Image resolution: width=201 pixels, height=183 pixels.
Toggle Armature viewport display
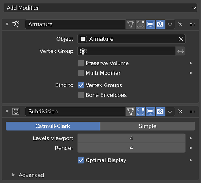click(150, 24)
